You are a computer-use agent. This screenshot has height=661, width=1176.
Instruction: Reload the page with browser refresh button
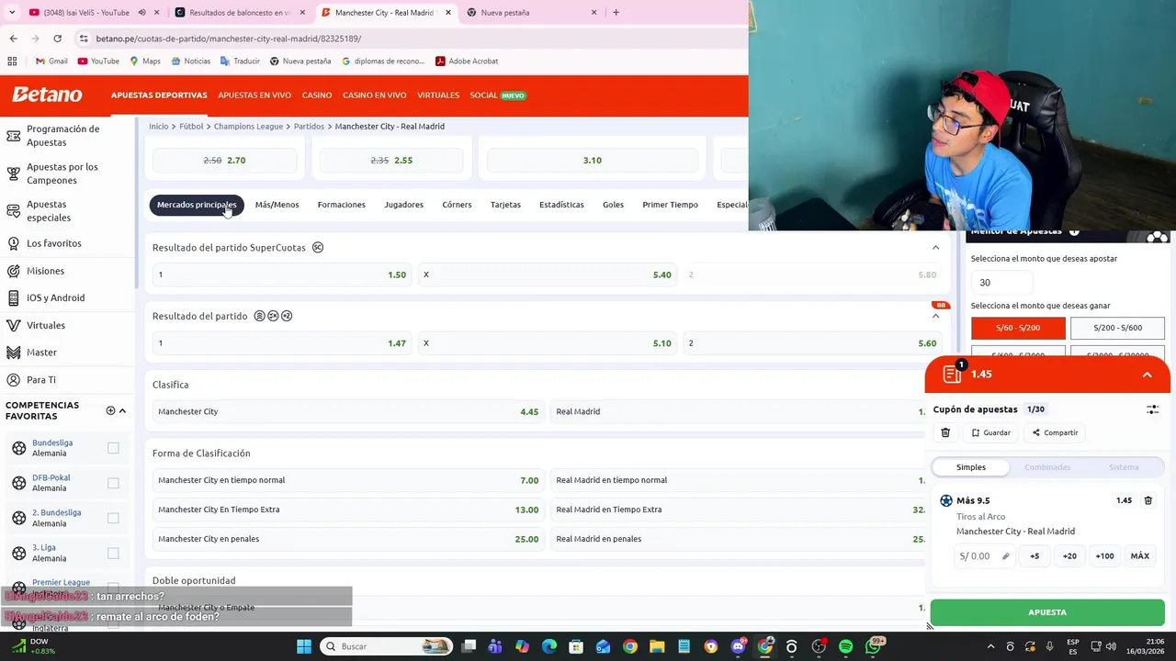57,39
